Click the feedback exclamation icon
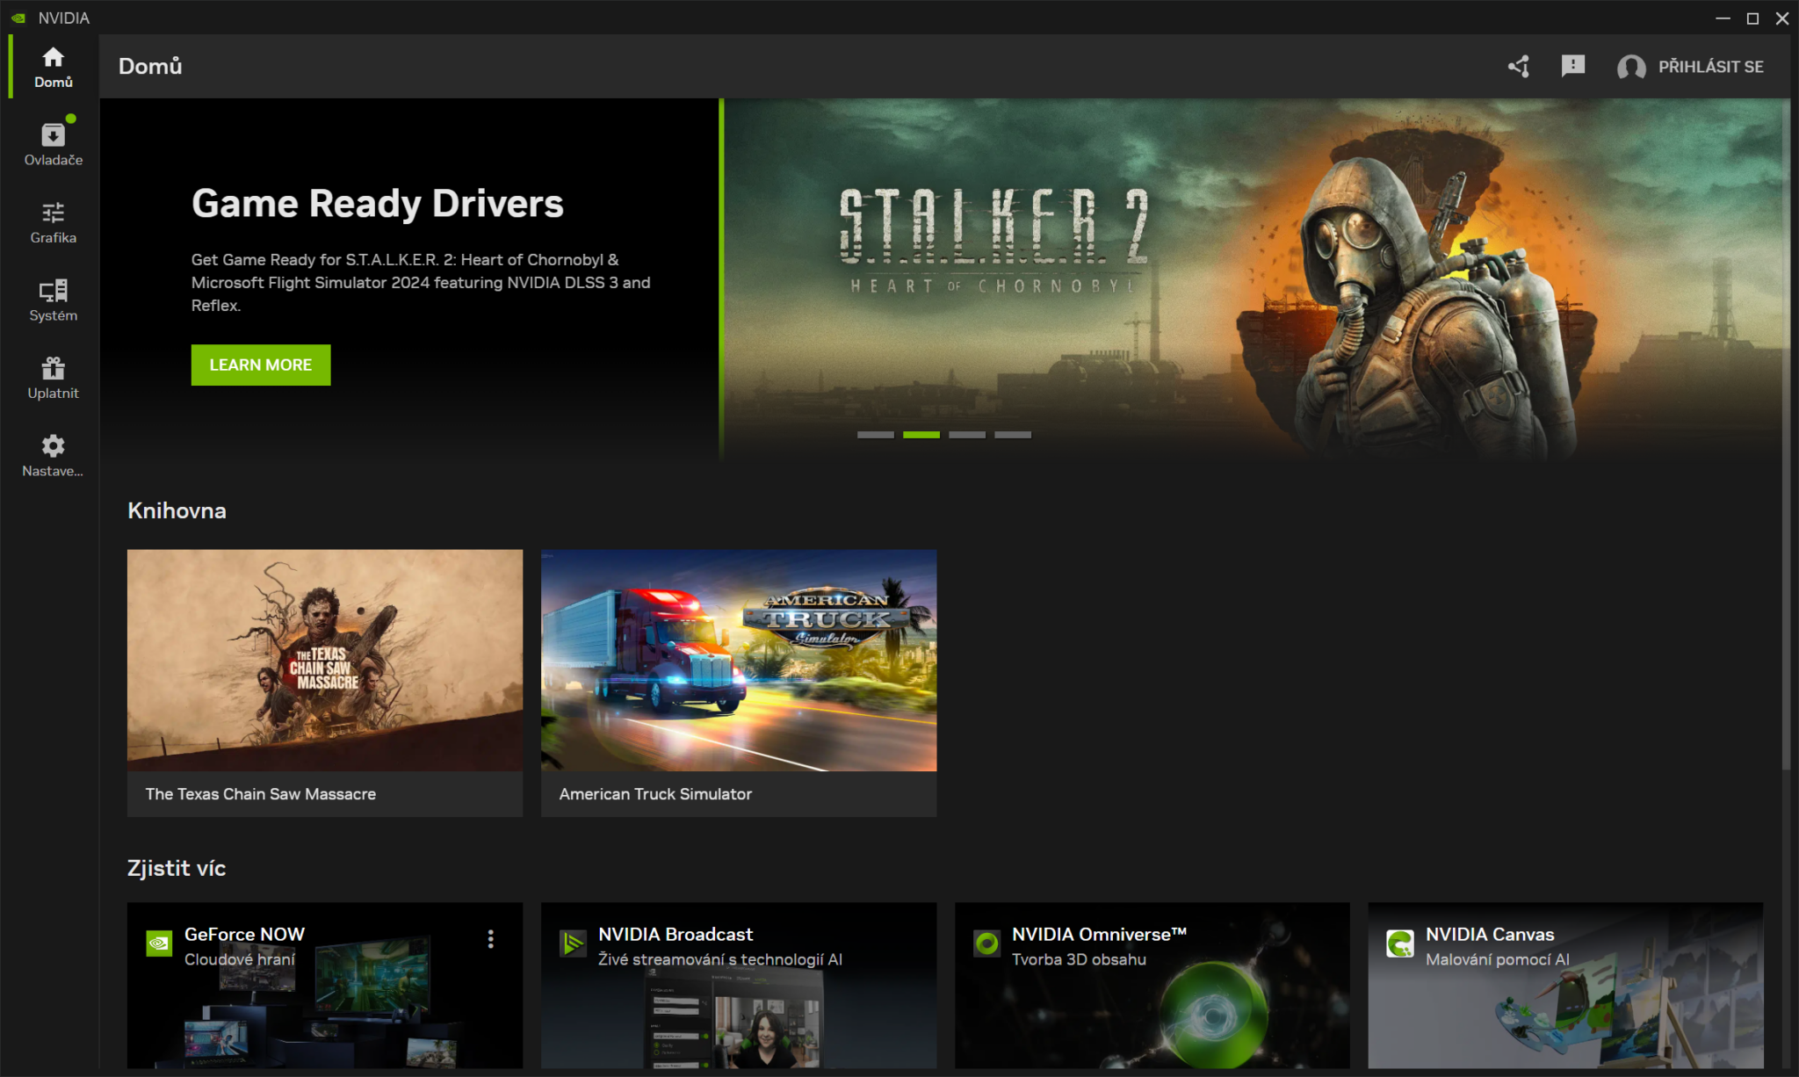This screenshot has height=1077, width=1799. 1573,66
